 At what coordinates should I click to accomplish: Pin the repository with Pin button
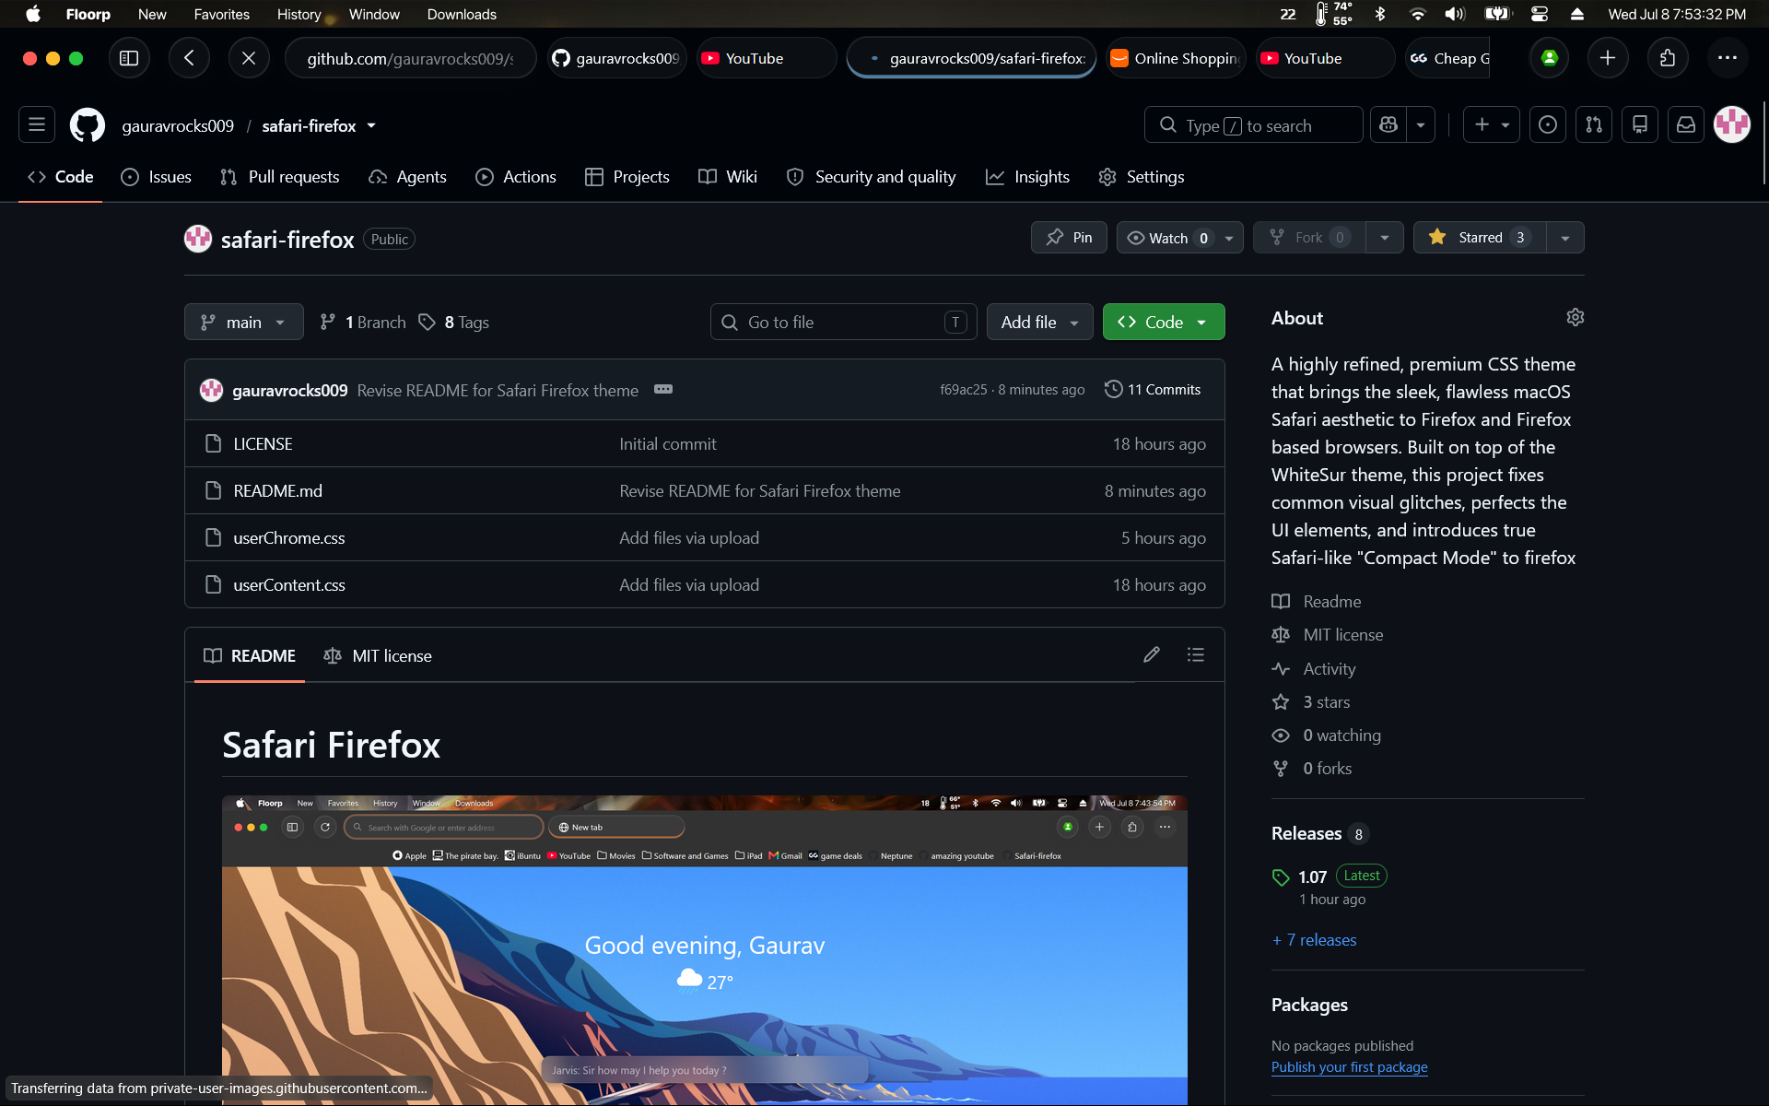tap(1069, 238)
